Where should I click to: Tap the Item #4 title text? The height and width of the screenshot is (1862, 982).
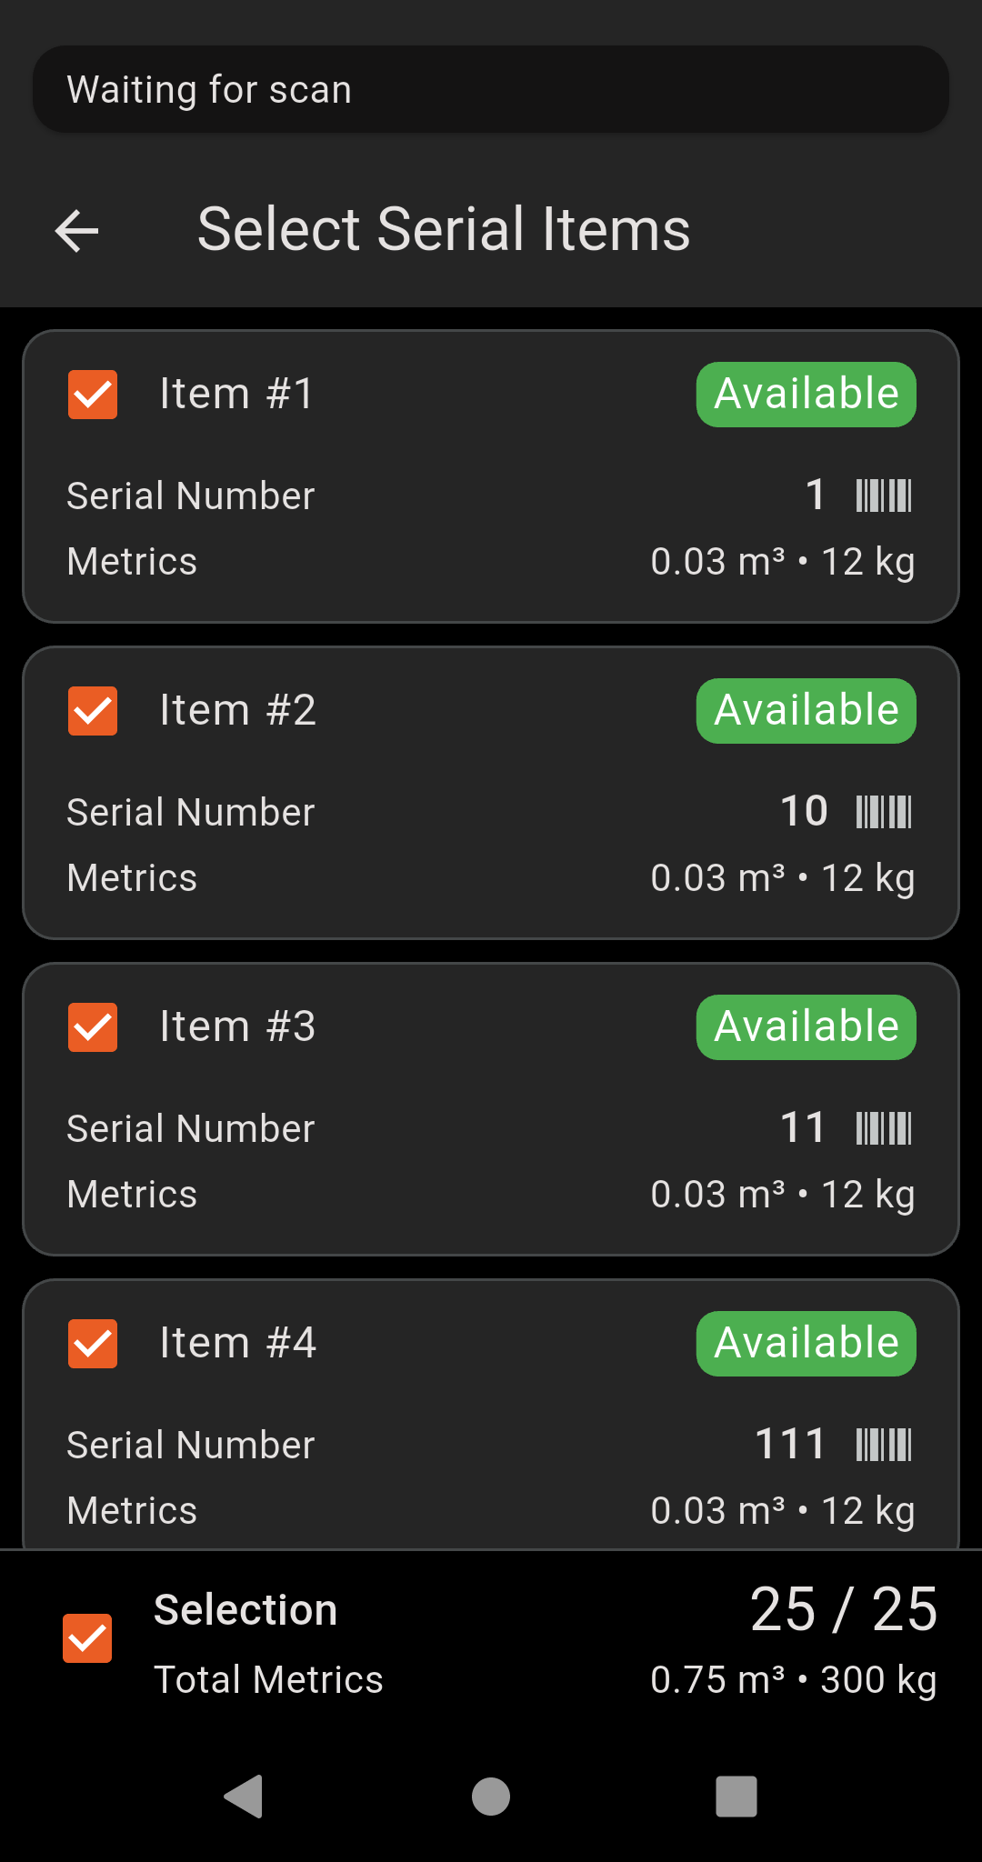pyautogui.click(x=237, y=1343)
